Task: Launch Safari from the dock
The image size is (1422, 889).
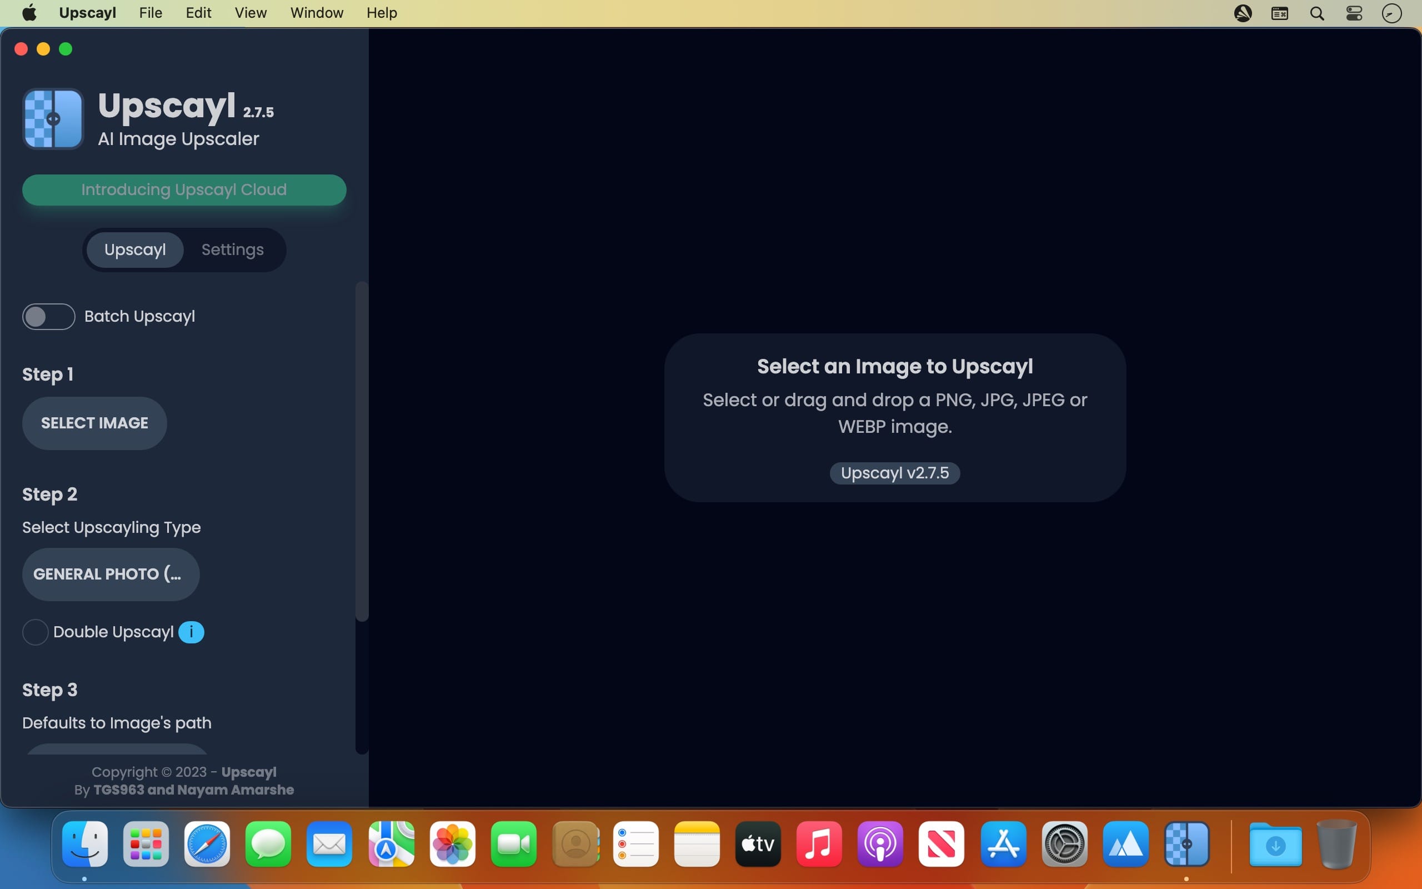Action: [207, 844]
